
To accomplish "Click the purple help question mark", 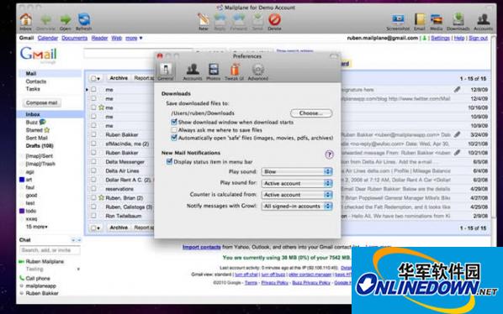I will (x=329, y=154).
